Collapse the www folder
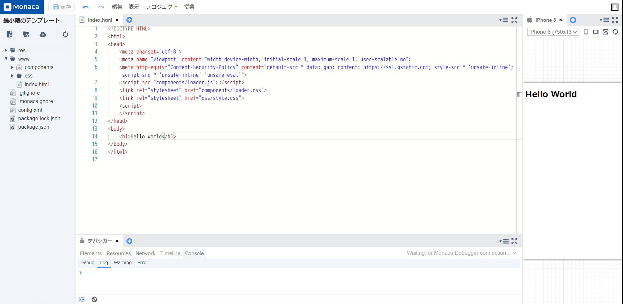This screenshot has height=304, width=623. coord(6,59)
